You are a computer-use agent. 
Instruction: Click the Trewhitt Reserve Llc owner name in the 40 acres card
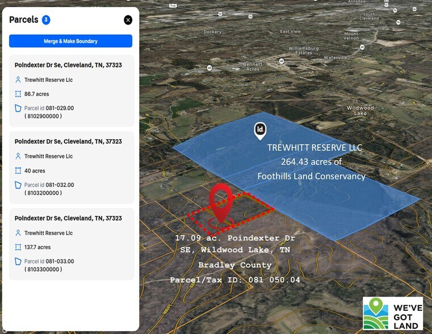coord(48,156)
